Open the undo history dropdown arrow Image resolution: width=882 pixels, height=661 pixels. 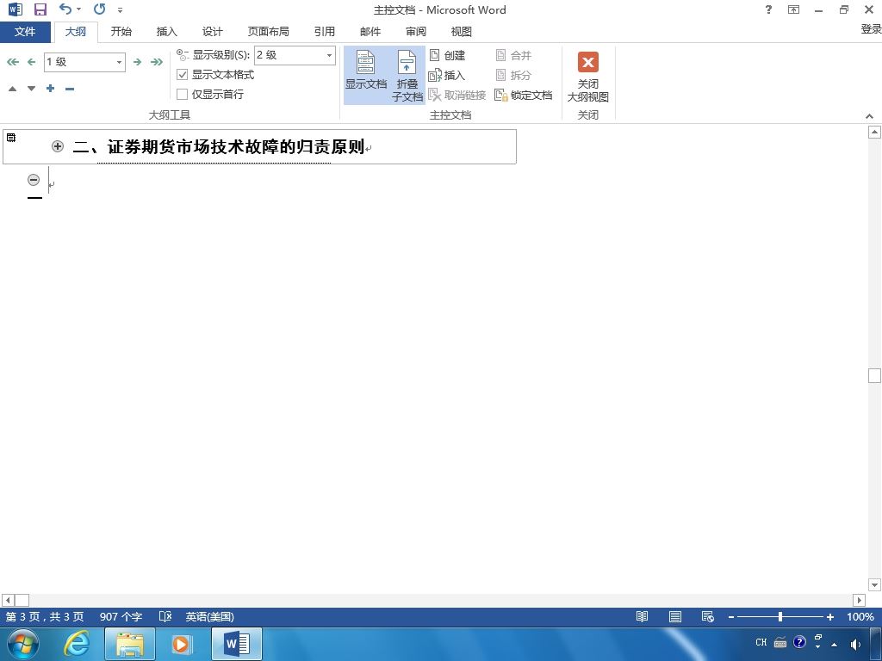tap(78, 9)
